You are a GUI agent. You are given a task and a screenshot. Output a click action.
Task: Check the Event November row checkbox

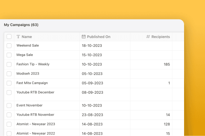coord(9,105)
